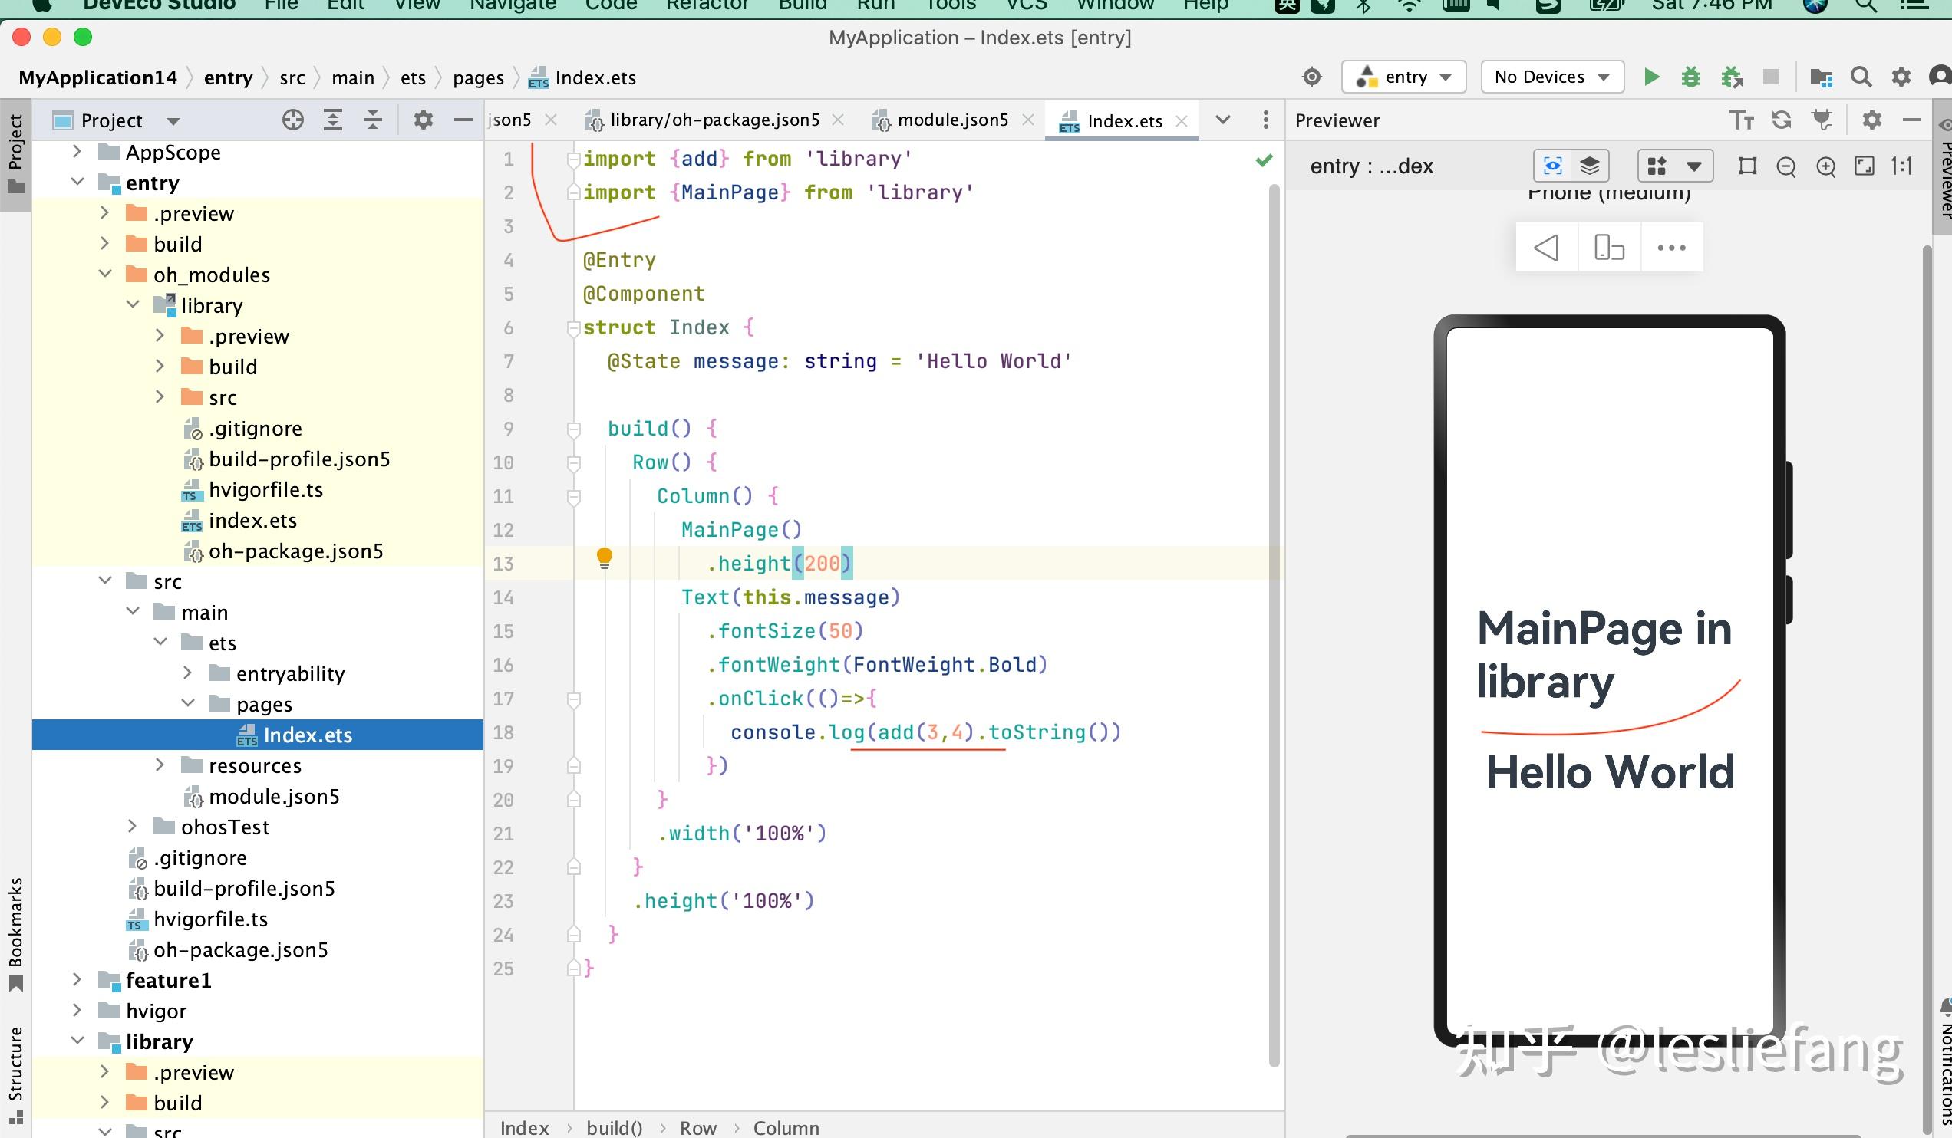Click build() in bottom editor breadcrumb
The width and height of the screenshot is (1952, 1138).
click(x=615, y=1128)
